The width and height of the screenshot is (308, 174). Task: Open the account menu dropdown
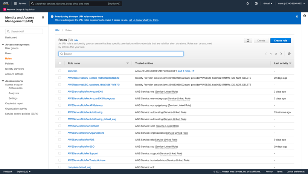291,3
